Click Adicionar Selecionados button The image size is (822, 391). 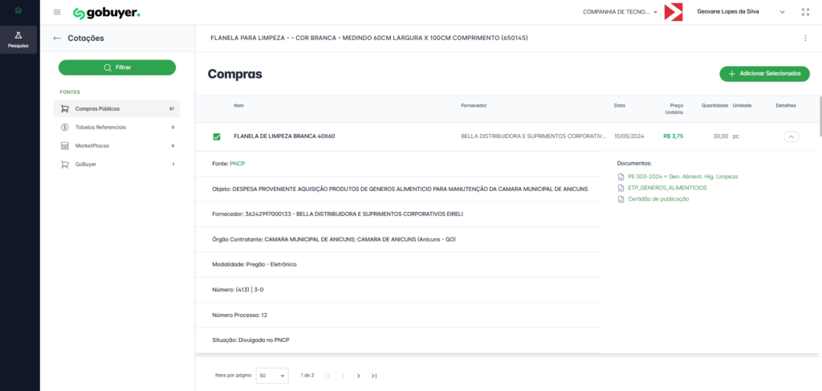click(x=764, y=73)
